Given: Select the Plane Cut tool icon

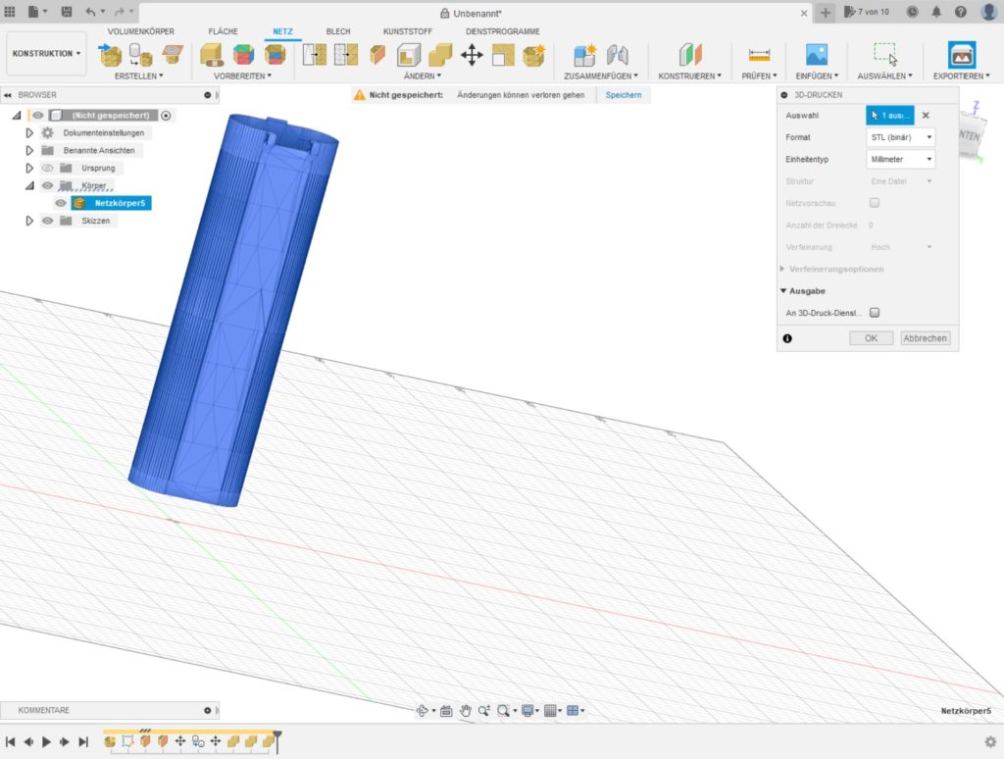Looking at the screenshot, I should click(x=377, y=55).
